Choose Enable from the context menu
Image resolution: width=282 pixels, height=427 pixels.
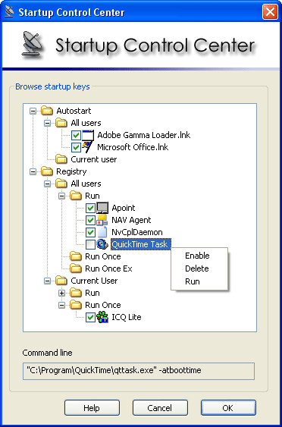(x=199, y=256)
